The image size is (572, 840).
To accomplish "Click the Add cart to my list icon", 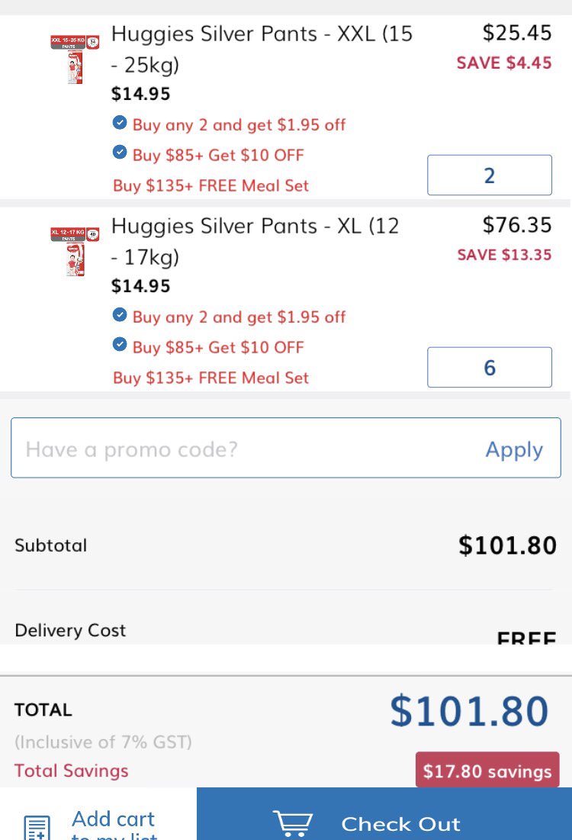I will tap(36, 828).
